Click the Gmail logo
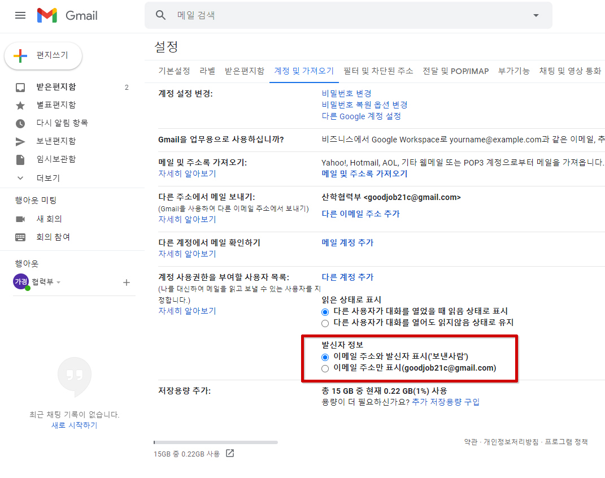The height and width of the screenshot is (478, 605). click(x=68, y=15)
